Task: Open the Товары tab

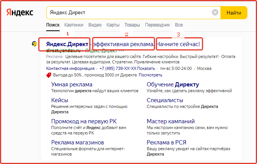Action: (132, 25)
